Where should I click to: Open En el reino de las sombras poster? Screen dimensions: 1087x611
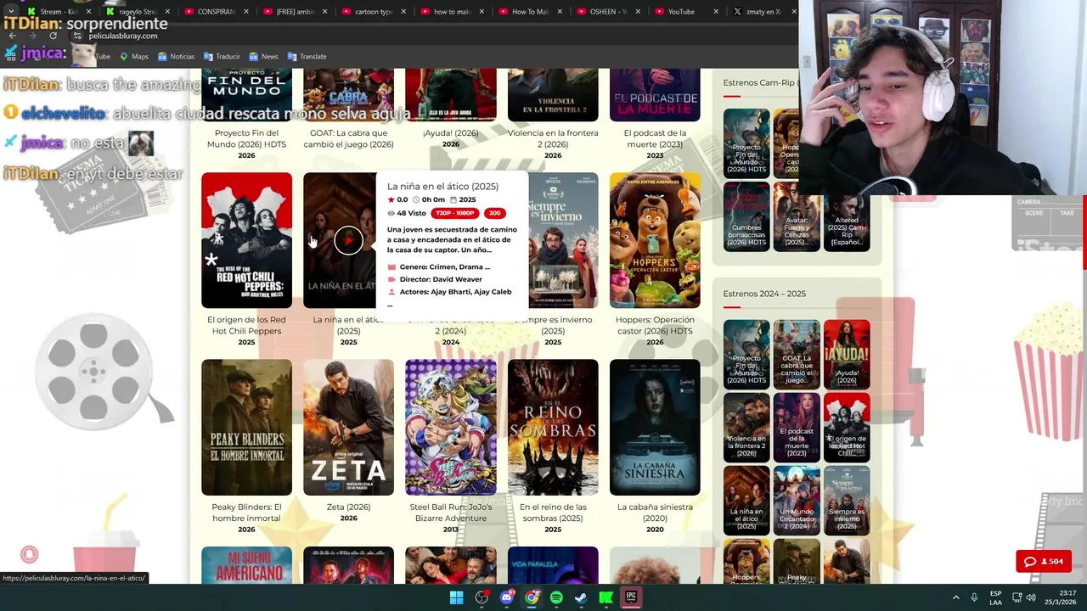tap(553, 427)
